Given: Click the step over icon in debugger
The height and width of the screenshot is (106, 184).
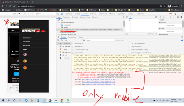Looking at the screenshot, I should coord(164,17).
